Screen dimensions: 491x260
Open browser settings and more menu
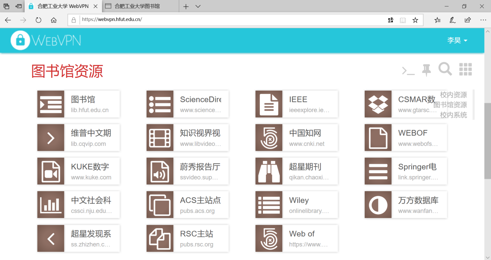coord(483,20)
